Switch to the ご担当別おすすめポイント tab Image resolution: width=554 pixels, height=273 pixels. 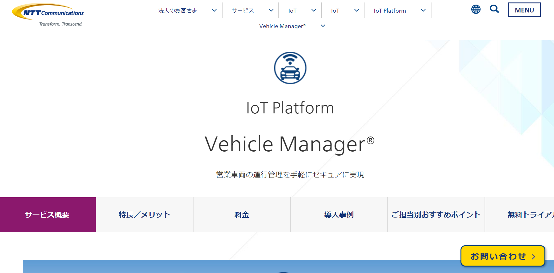coord(436,214)
